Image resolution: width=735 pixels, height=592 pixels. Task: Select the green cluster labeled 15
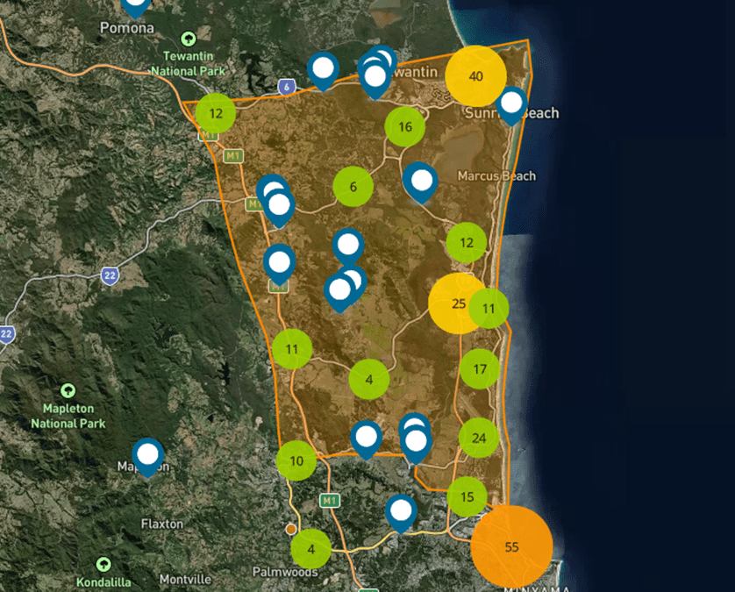[x=467, y=497]
